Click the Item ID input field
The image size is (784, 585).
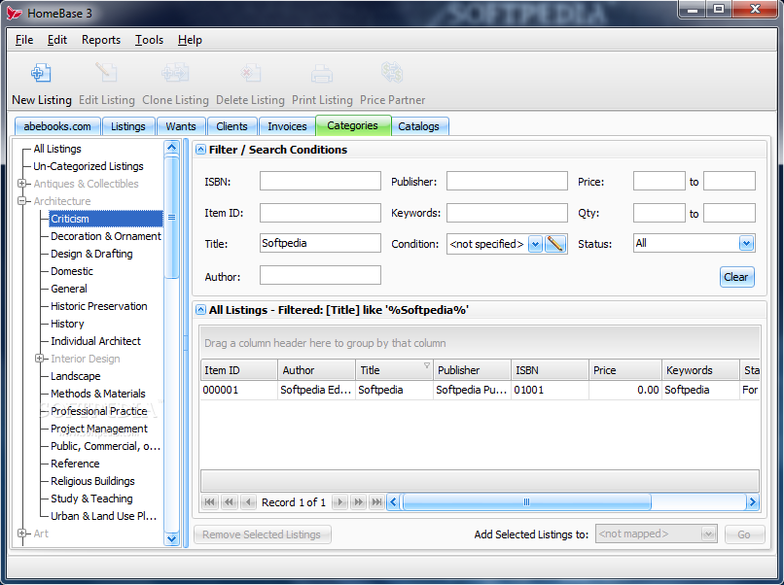[320, 212]
